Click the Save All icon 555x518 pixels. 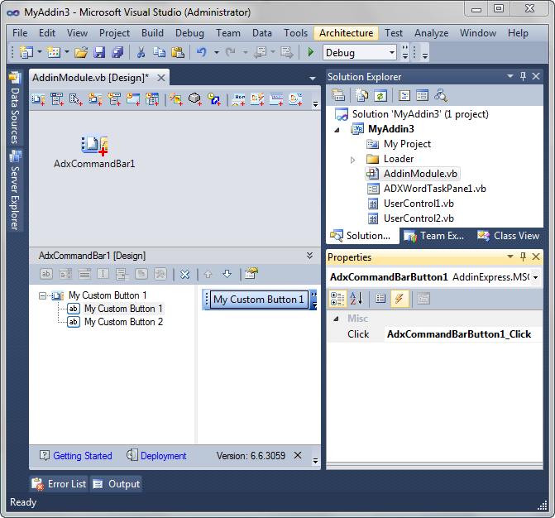point(117,53)
